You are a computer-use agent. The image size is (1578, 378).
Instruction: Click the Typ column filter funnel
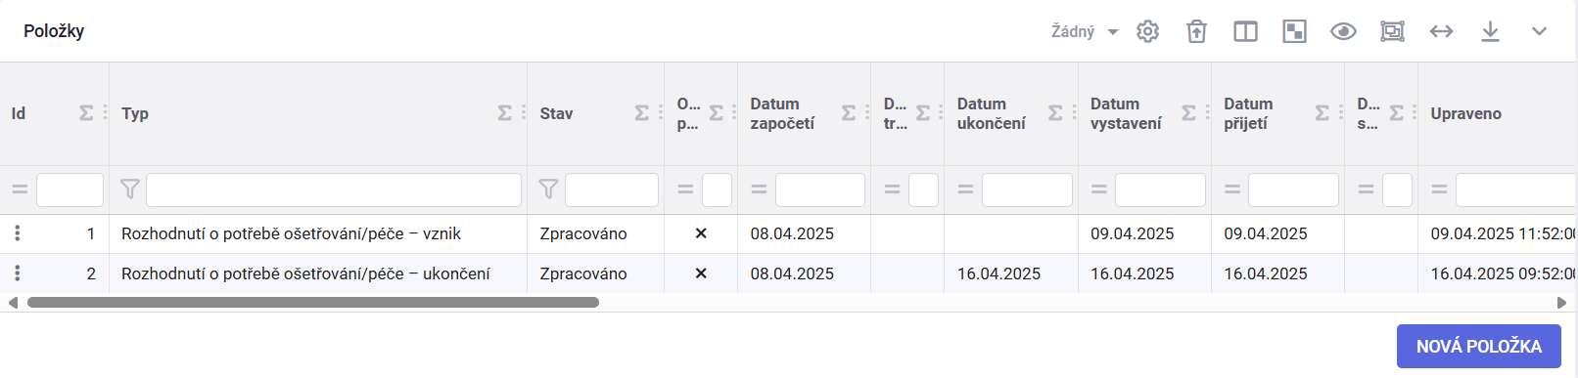pos(129,189)
